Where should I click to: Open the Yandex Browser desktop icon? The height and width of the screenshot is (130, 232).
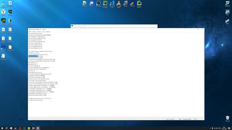[3, 12]
